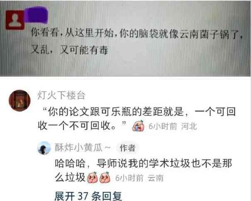Click the purple scribble hiding the username
Screen dimensions: 251x201
[x=37, y=15]
